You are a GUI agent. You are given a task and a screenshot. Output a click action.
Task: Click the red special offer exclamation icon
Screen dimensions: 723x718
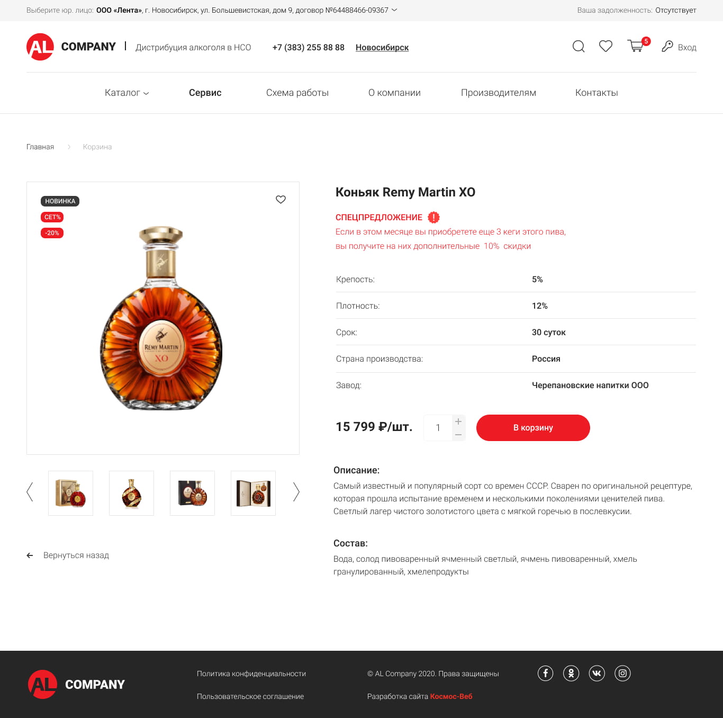[x=433, y=218]
